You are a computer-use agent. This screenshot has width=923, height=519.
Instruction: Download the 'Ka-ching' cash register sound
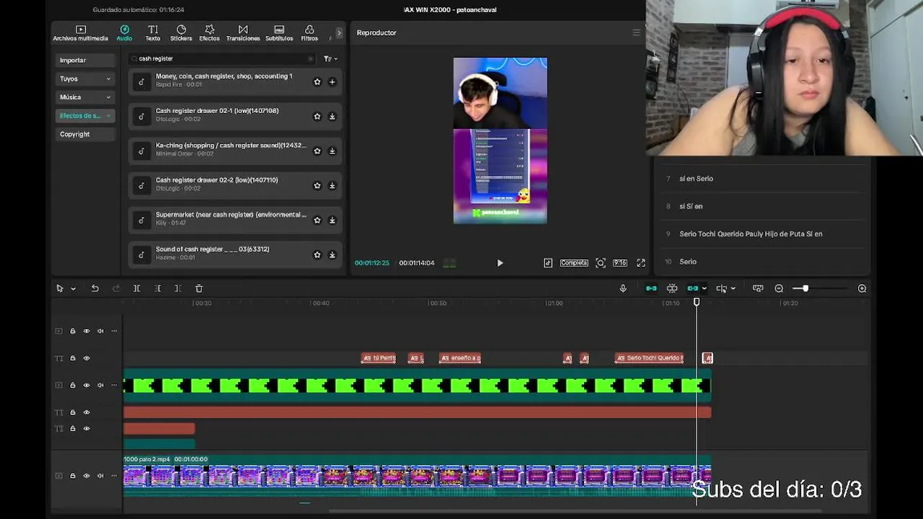[332, 151]
